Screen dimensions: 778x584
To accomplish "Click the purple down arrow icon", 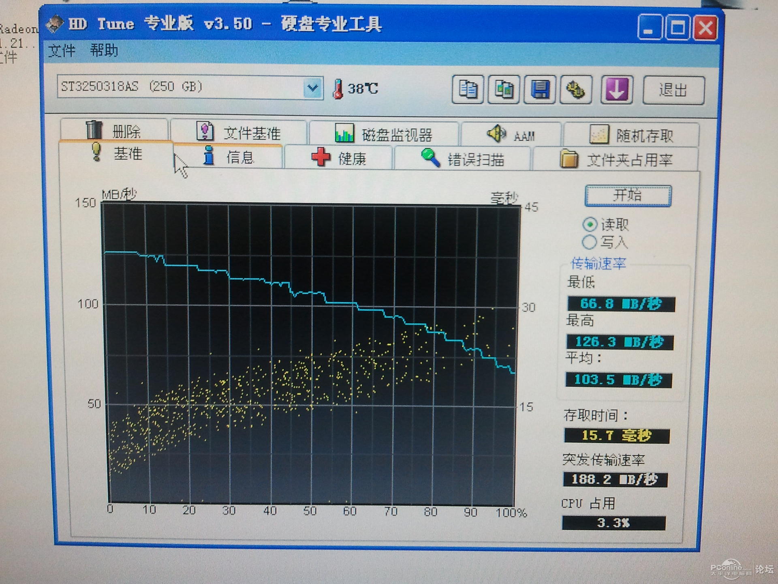I will coord(617,90).
